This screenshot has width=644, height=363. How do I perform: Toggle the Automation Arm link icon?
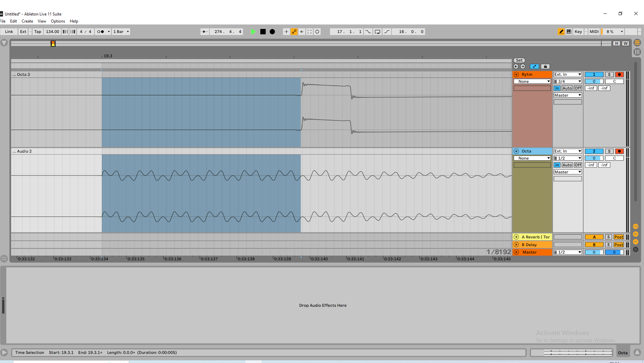pyautogui.click(x=294, y=32)
